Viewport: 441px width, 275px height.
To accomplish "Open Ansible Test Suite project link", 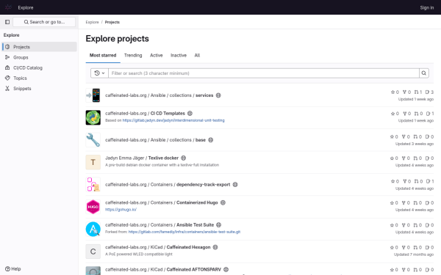I will click(x=159, y=225).
